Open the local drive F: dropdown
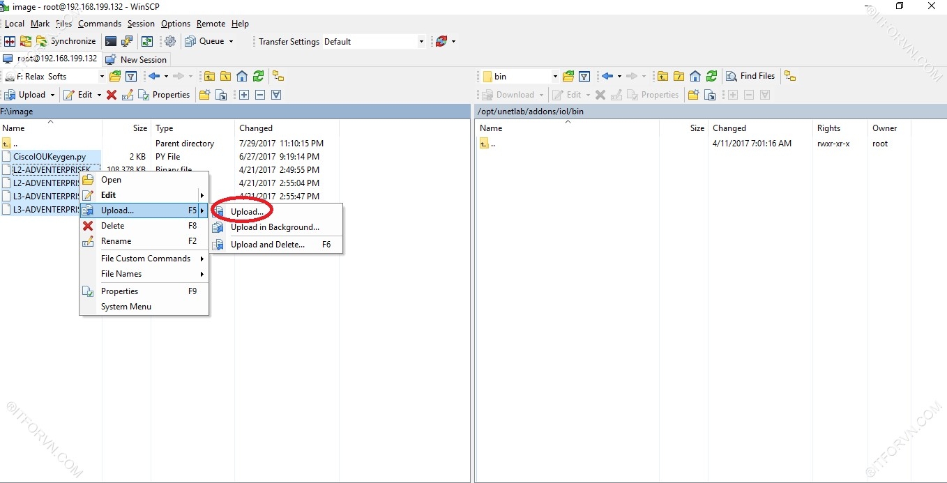947x483 pixels. (x=101, y=77)
